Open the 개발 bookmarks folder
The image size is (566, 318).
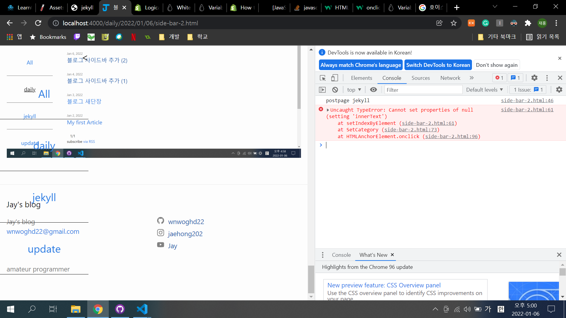click(169, 37)
